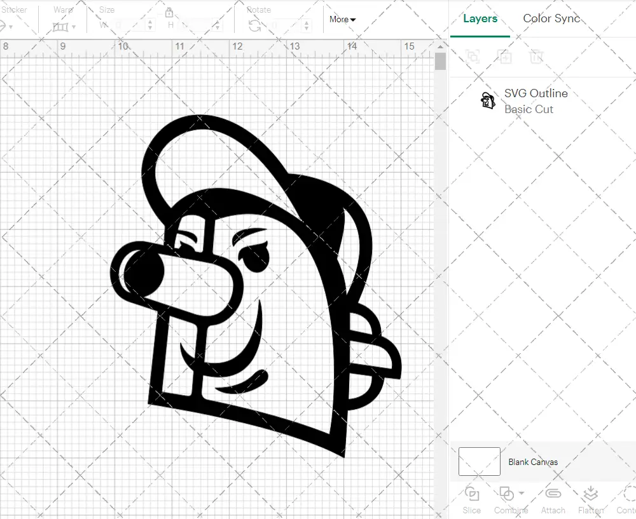This screenshot has width=636, height=519.
Task: Click the Width stepper arrows
Action: click(150, 25)
